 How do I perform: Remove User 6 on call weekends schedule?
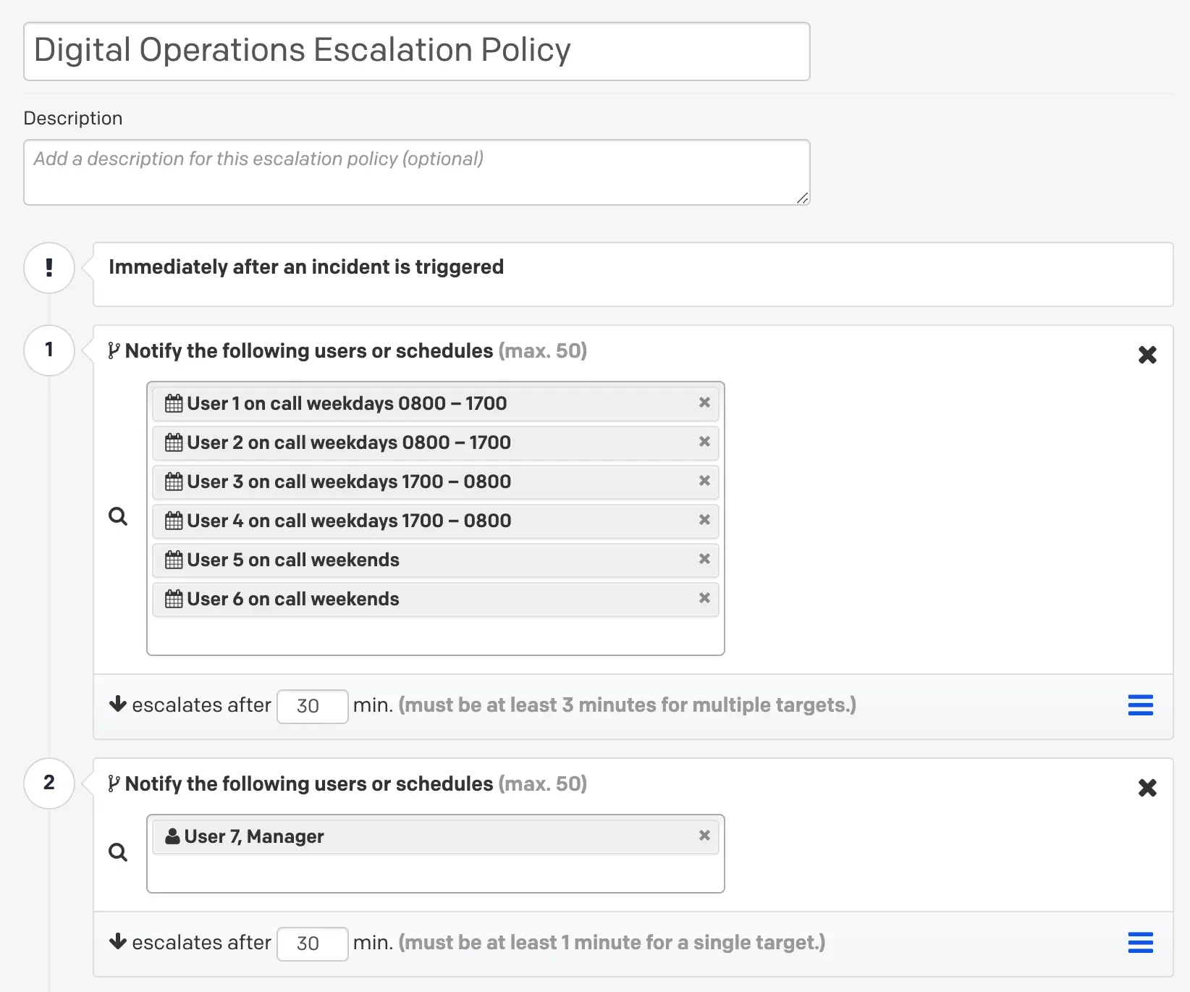click(x=704, y=598)
